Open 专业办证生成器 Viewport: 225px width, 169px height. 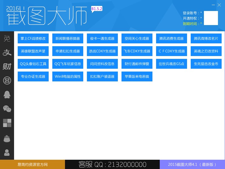[x=33, y=76]
